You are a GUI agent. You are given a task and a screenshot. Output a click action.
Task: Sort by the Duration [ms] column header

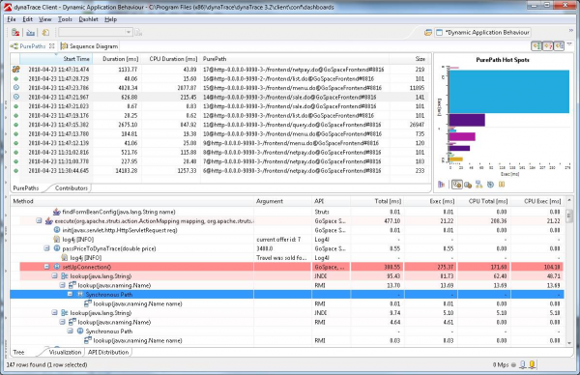pos(116,59)
